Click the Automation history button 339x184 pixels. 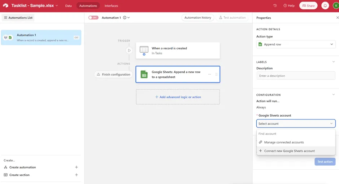(197, 18)
